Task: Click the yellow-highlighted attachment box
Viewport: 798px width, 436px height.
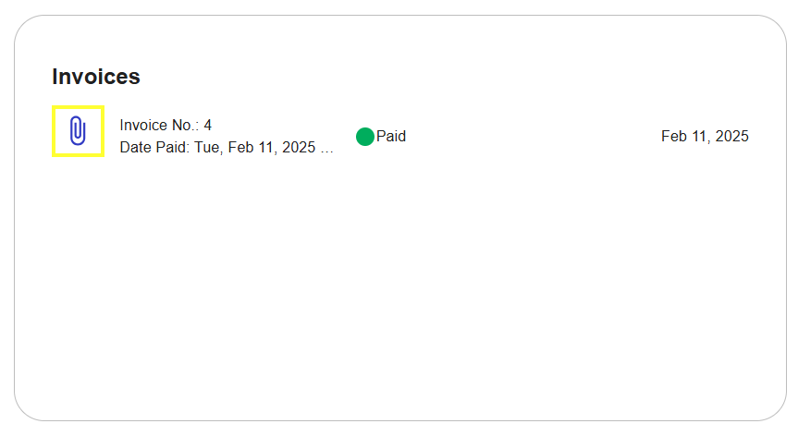Action: pyautogui.click(x=78, y=131)
